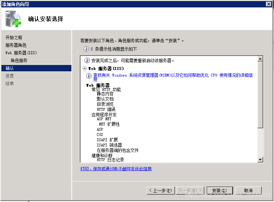Click 安装完成之后,可能需要重新启动该服务器 message

133,60
